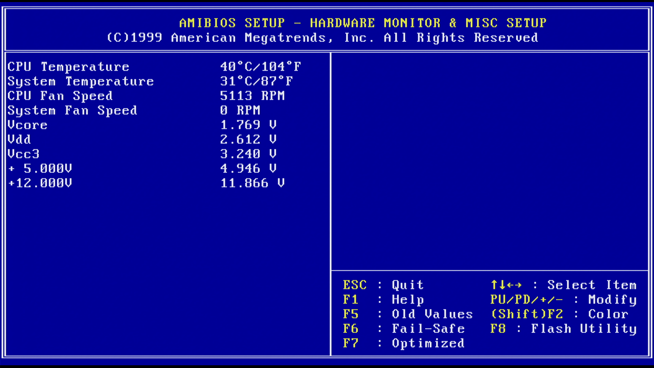Select the System Temperature reading 31°C/87°F
This screenshot has width=654, height=368.
coord(256,81)
